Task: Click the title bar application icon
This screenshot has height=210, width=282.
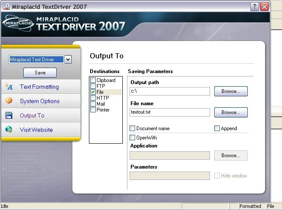Action: pos(6,6)
